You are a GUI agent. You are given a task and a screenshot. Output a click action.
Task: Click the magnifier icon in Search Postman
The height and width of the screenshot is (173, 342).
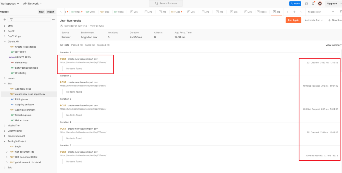(156, 3)
